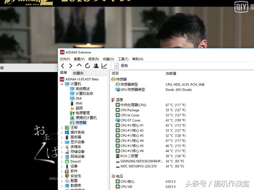
Task: Click the forward navigation arrow icon
Action: point(71,66)
